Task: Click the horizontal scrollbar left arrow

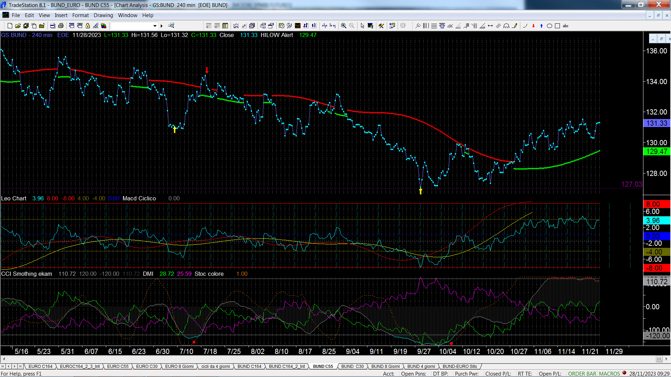Action: point(4,359)
